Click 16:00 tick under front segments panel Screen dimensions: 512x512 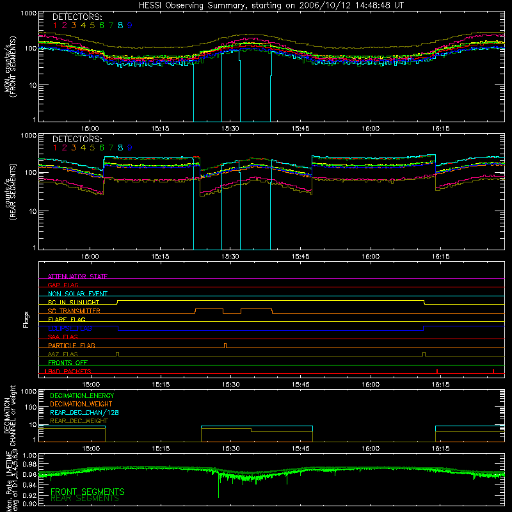click(371, 129)
